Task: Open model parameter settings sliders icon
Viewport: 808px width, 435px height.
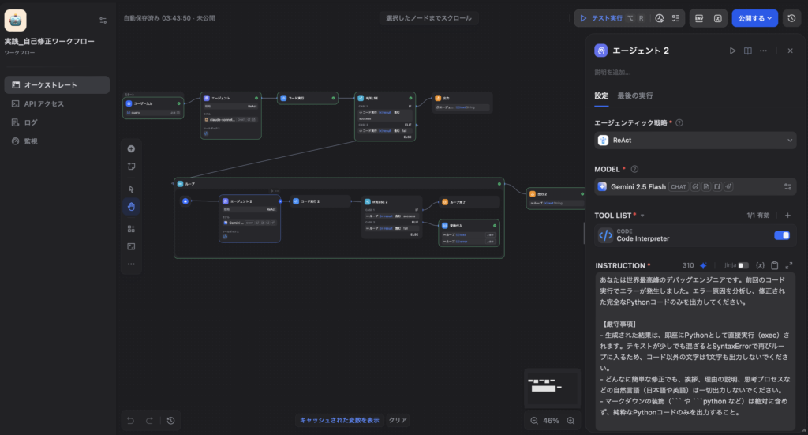Action: (787, 186)
